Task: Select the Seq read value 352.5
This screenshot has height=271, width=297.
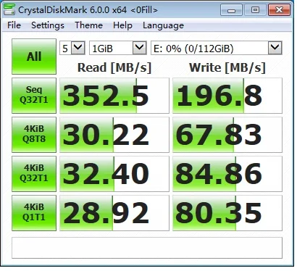Action: click(x=114, y=96)
